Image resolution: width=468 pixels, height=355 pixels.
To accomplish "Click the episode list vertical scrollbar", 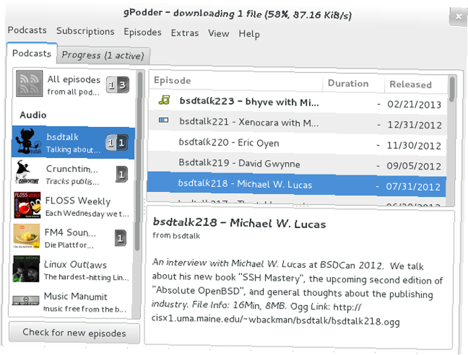I will [452, 140].
